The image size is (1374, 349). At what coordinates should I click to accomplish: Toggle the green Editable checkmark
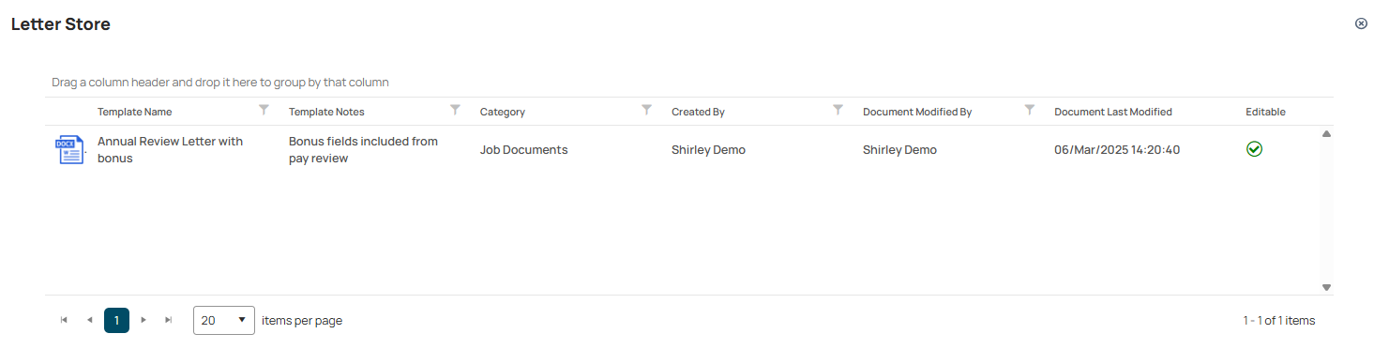1254,149
